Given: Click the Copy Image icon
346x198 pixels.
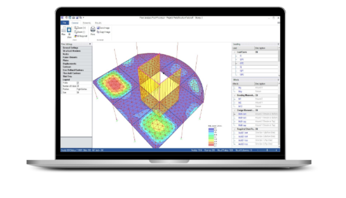Looking at the screenshot, I should point(98,32).
